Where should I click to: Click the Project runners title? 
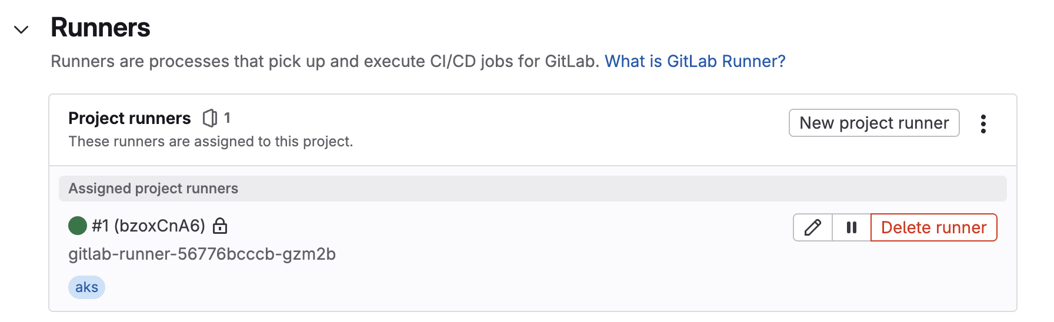pyautogui.click(x=129, y=118)
